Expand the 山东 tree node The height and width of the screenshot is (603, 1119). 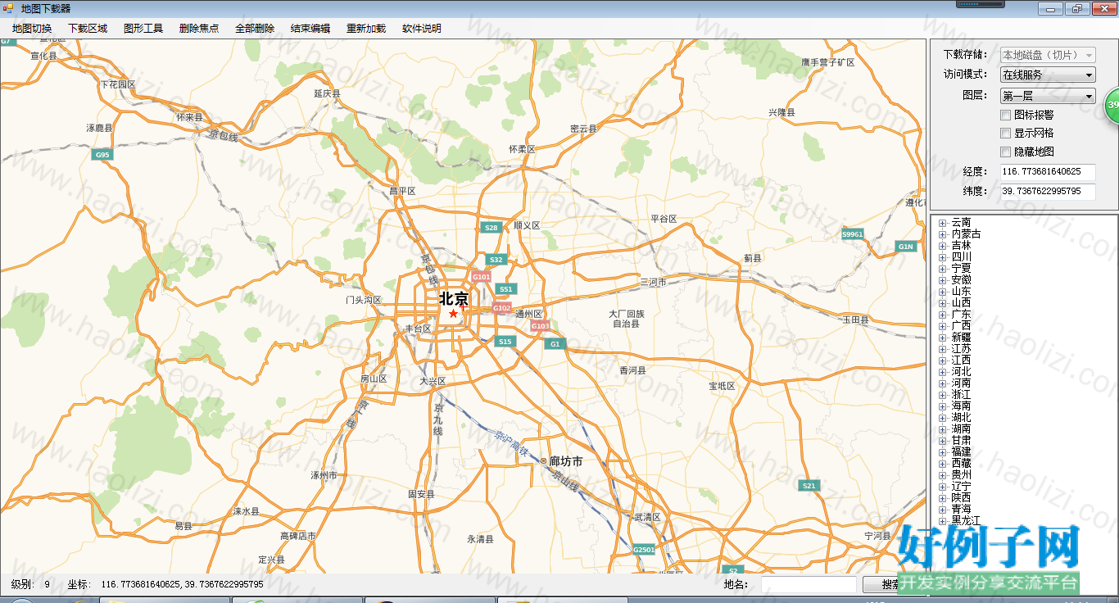[x=943, y=292]
